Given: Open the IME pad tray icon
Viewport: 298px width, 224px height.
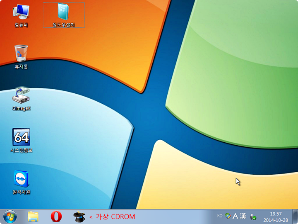Looking at the screenshot, I should coord(228,216).
